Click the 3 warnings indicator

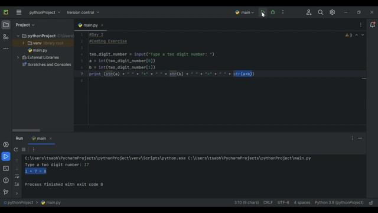tap(348, 35)
